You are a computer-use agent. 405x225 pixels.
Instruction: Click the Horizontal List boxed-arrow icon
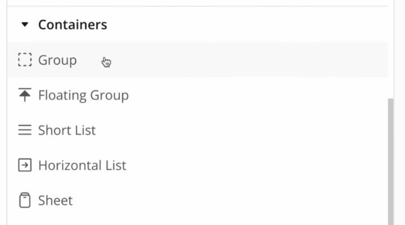[25, 165]
